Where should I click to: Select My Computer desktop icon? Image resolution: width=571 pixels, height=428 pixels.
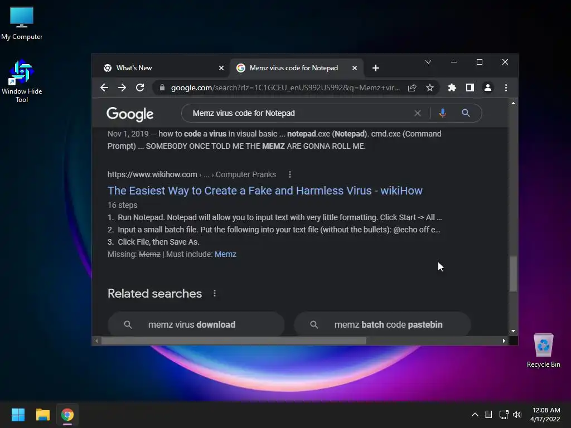[22, 23]
